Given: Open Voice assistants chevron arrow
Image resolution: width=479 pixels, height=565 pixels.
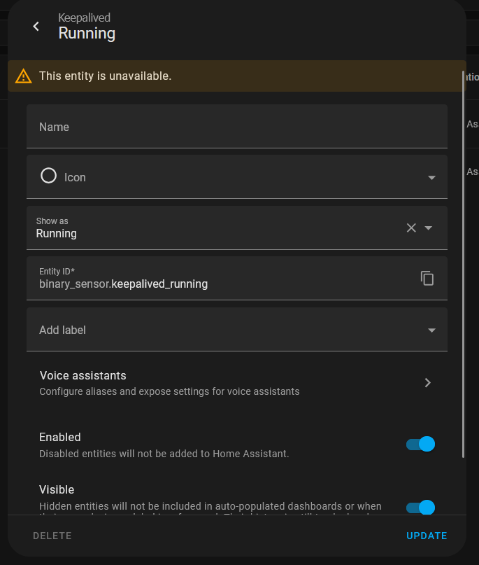Looking at the screenshot, I should (428, 383).
